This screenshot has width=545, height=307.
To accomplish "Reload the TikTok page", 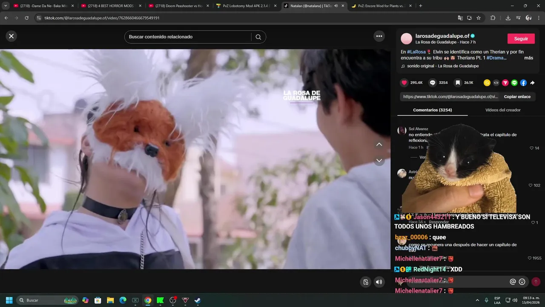I will tap(26, 18).
